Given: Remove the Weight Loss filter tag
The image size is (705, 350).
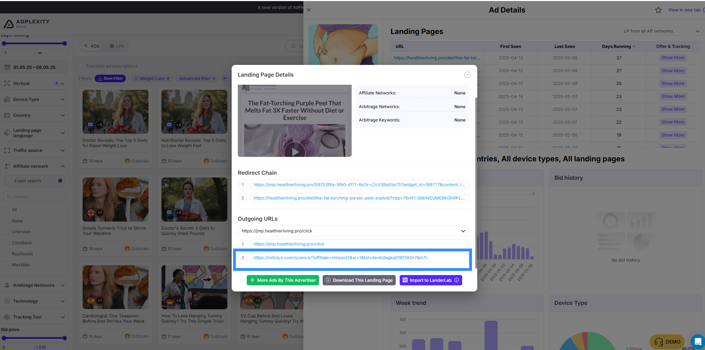Looking at the screenshot, I should 168,79.
